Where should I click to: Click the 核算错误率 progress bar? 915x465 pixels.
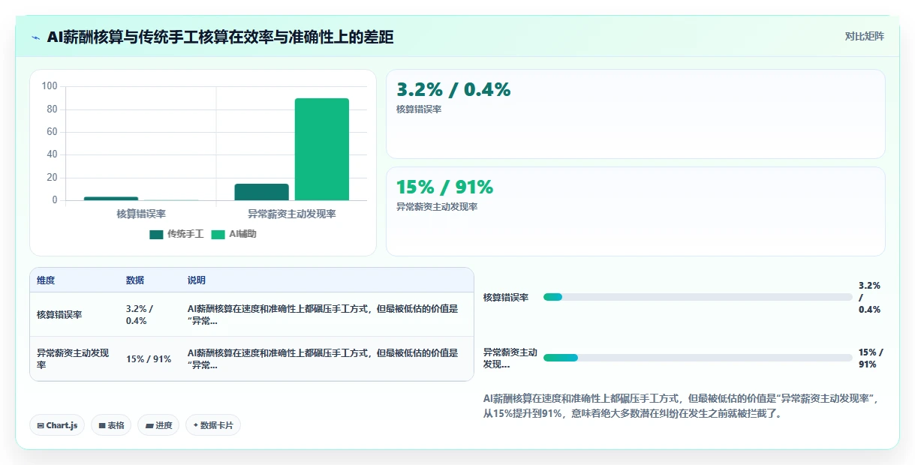[698, 297]
